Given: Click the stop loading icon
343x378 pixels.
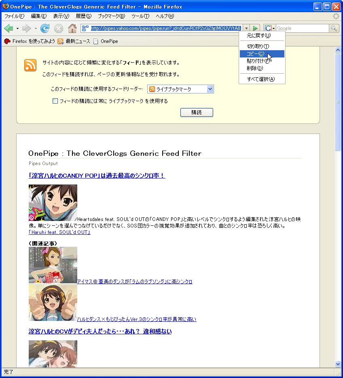Looking at the screenshot, I should [x=59, y=28].
